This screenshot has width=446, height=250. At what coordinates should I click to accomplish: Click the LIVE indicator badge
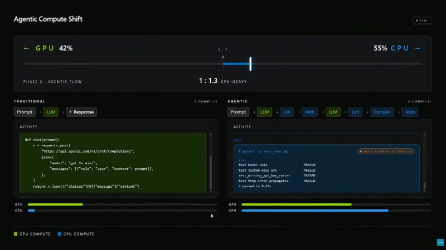[x=422, y=21]
